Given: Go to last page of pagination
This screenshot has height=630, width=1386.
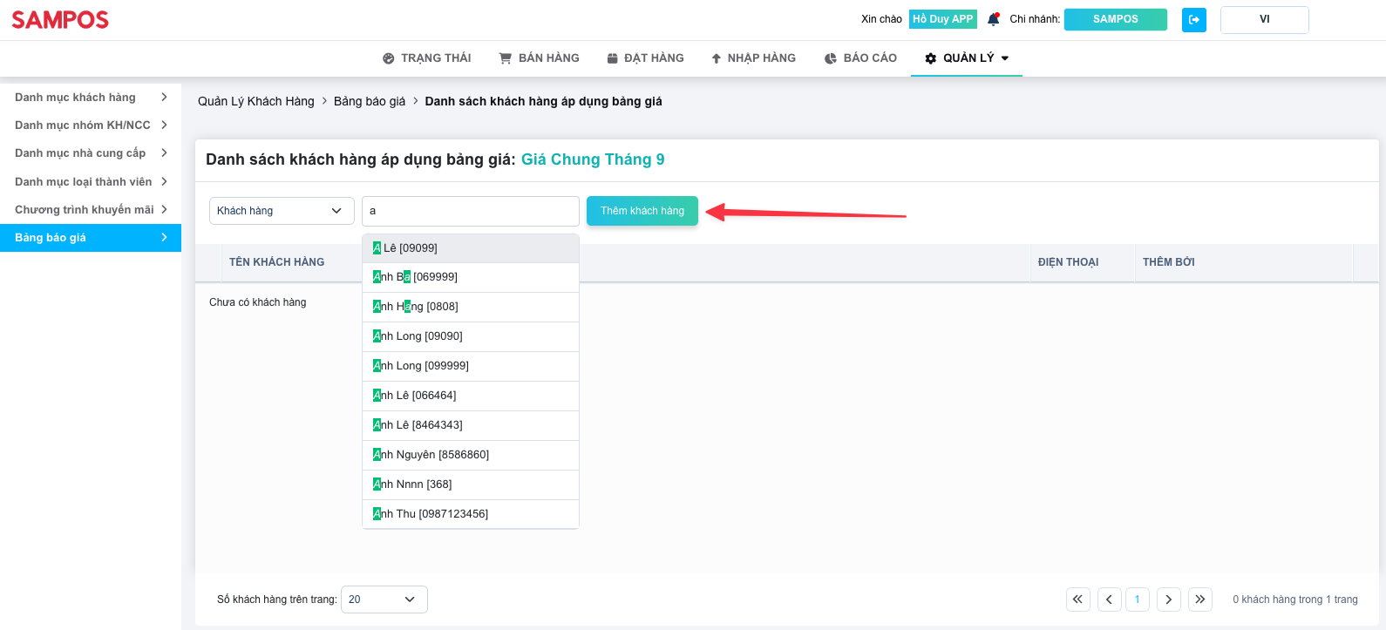Looking at the screenshot, I should pos(1200,600).
